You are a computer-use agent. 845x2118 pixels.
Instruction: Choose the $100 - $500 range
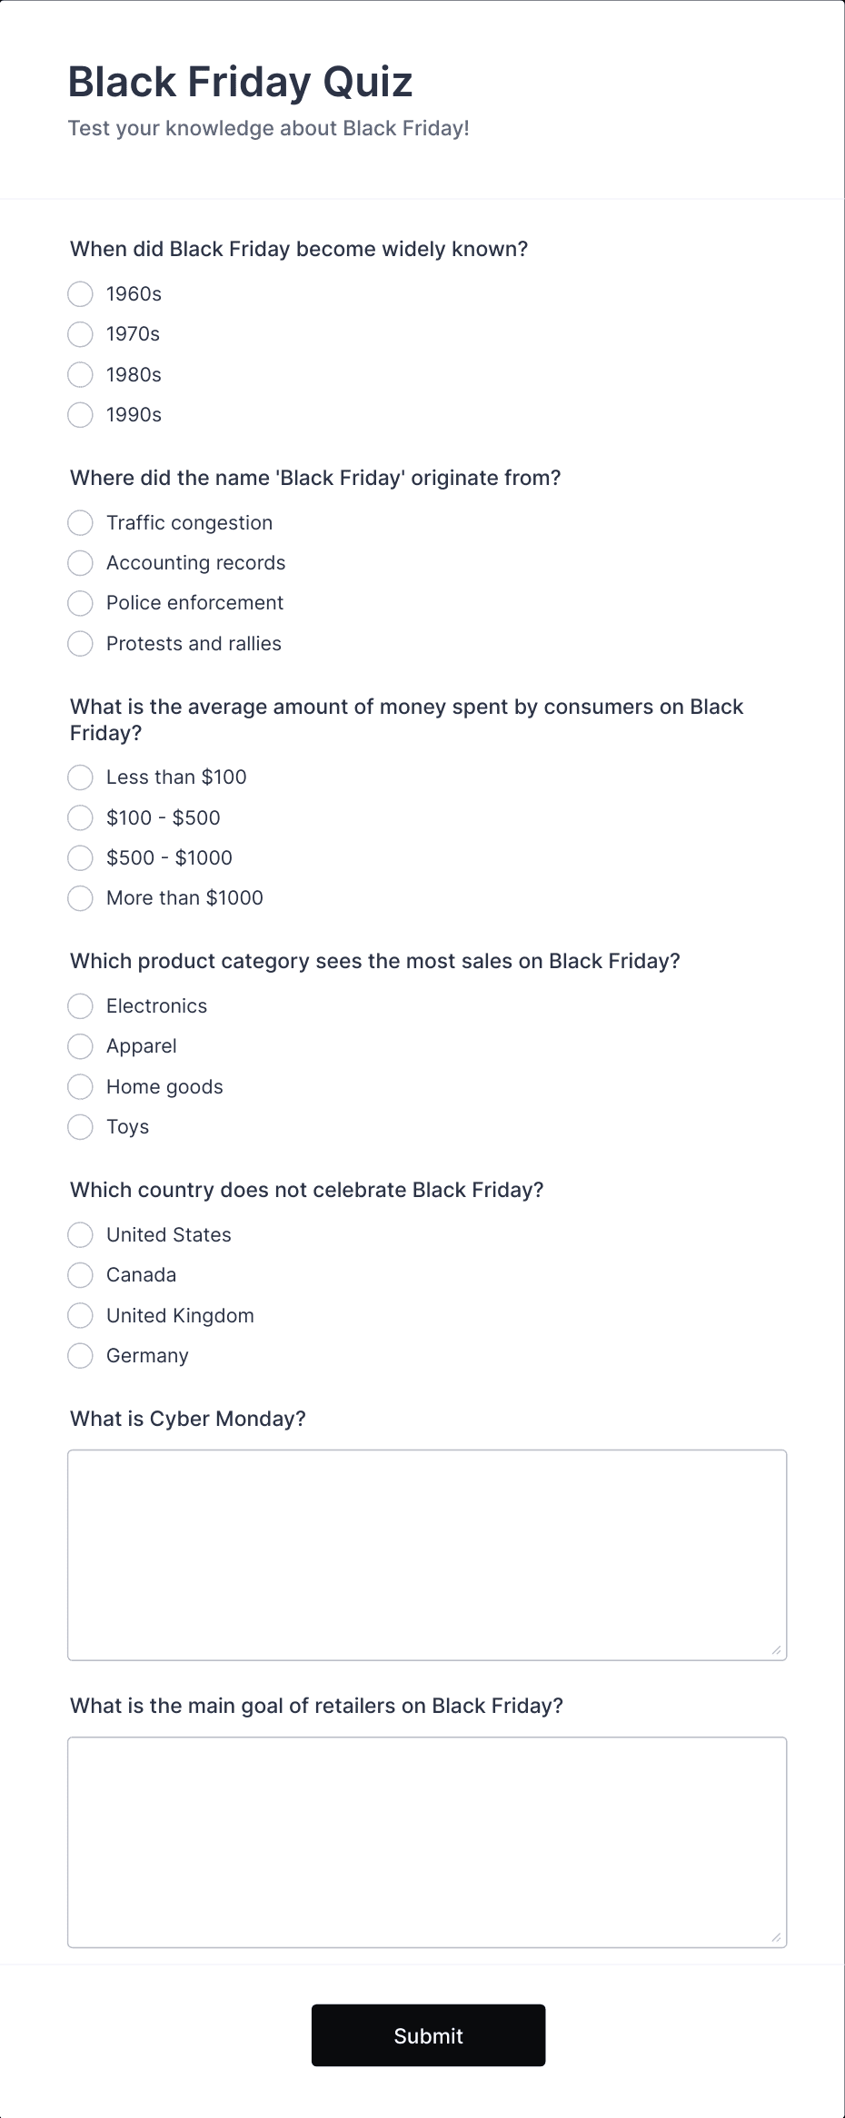(x=80, y=817)
